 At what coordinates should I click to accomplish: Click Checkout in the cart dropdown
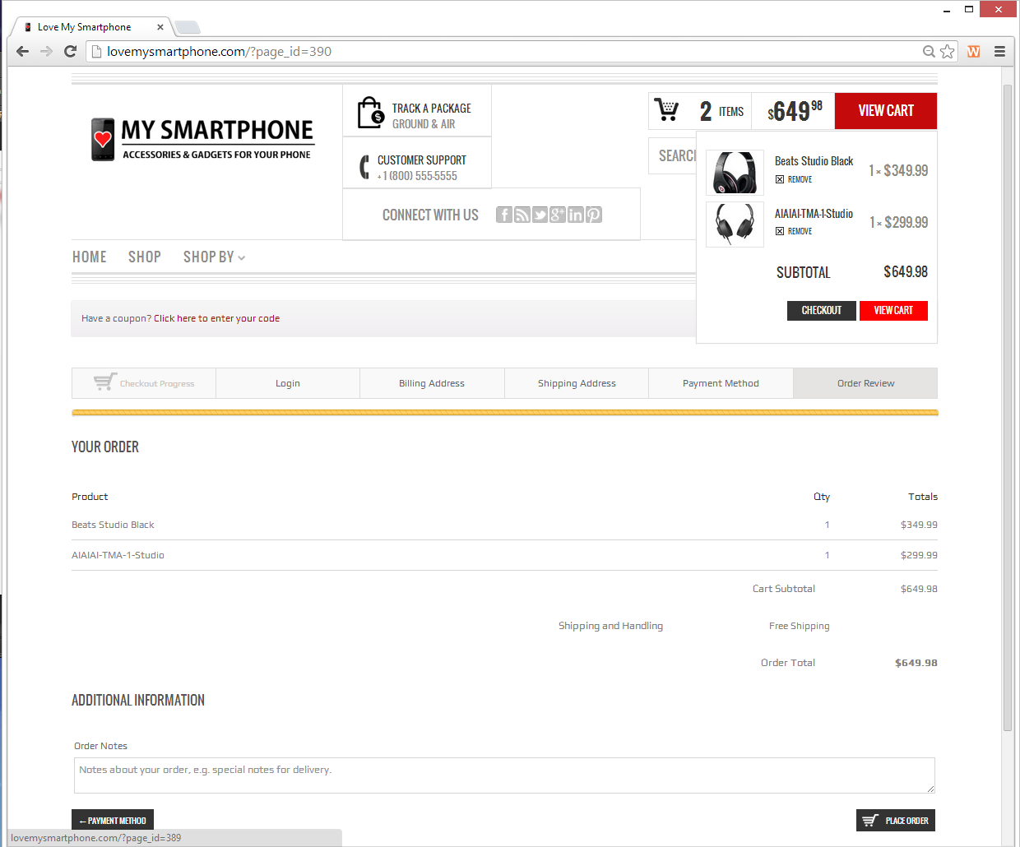click(822, 310)
